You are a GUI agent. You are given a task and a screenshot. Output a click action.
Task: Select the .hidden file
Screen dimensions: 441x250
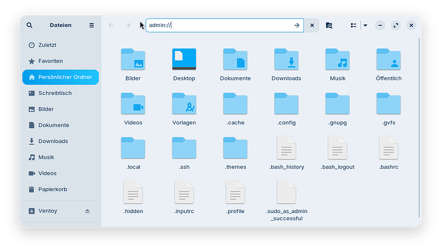coord(133,192)
